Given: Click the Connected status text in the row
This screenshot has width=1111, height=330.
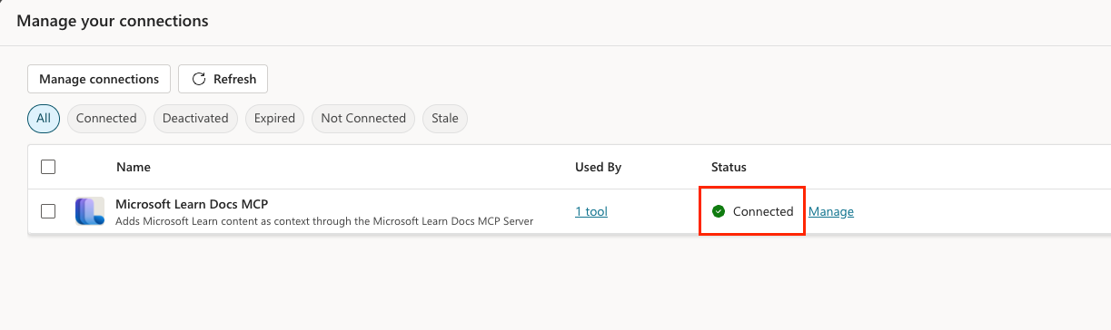Looking at the screenshot, I should (x=763, y=211).
